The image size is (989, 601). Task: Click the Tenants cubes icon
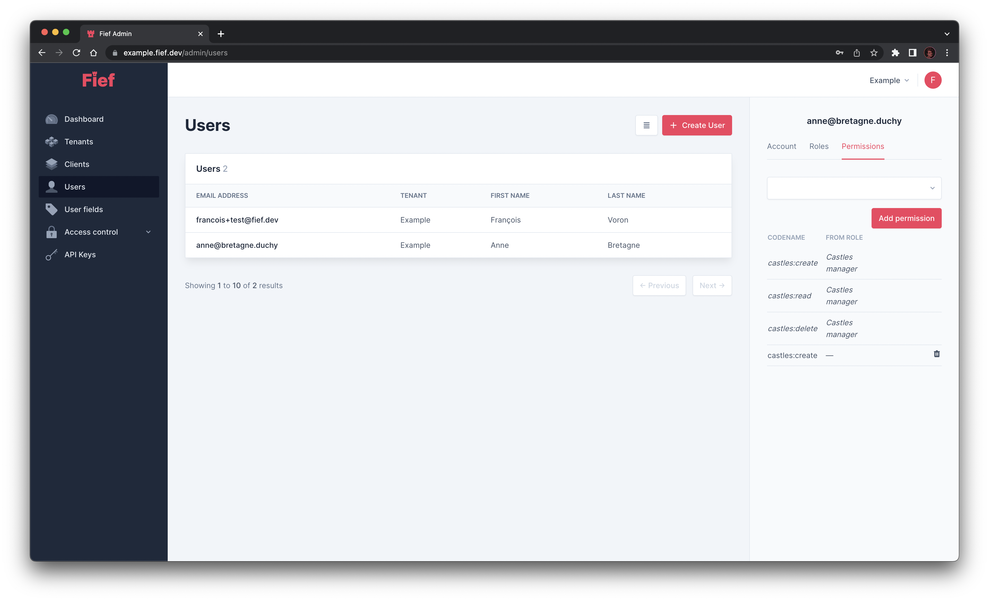point(51,142)
